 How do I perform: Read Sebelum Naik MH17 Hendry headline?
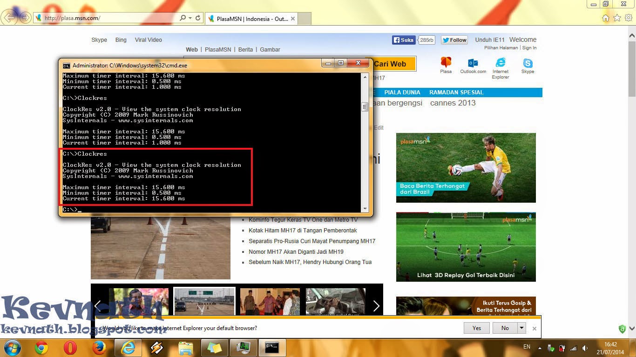click(310, 262)
